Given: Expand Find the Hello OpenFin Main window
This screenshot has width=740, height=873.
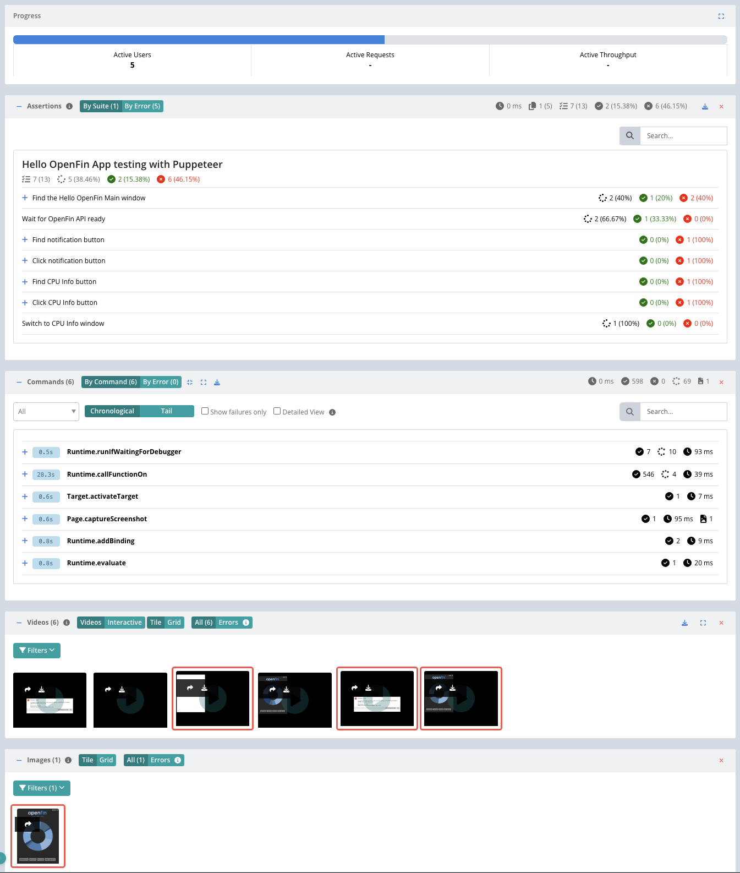Looking at the screenshot, I should (x=25, y=198).
